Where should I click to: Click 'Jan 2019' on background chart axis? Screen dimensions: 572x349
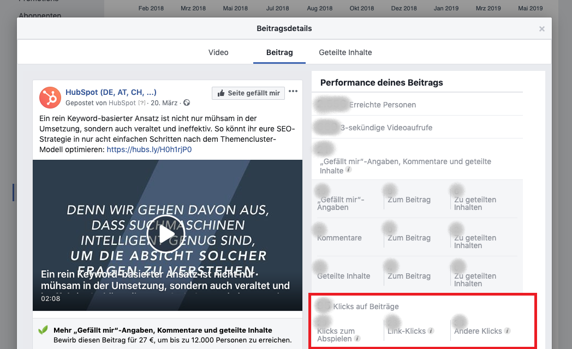(446, 8)
